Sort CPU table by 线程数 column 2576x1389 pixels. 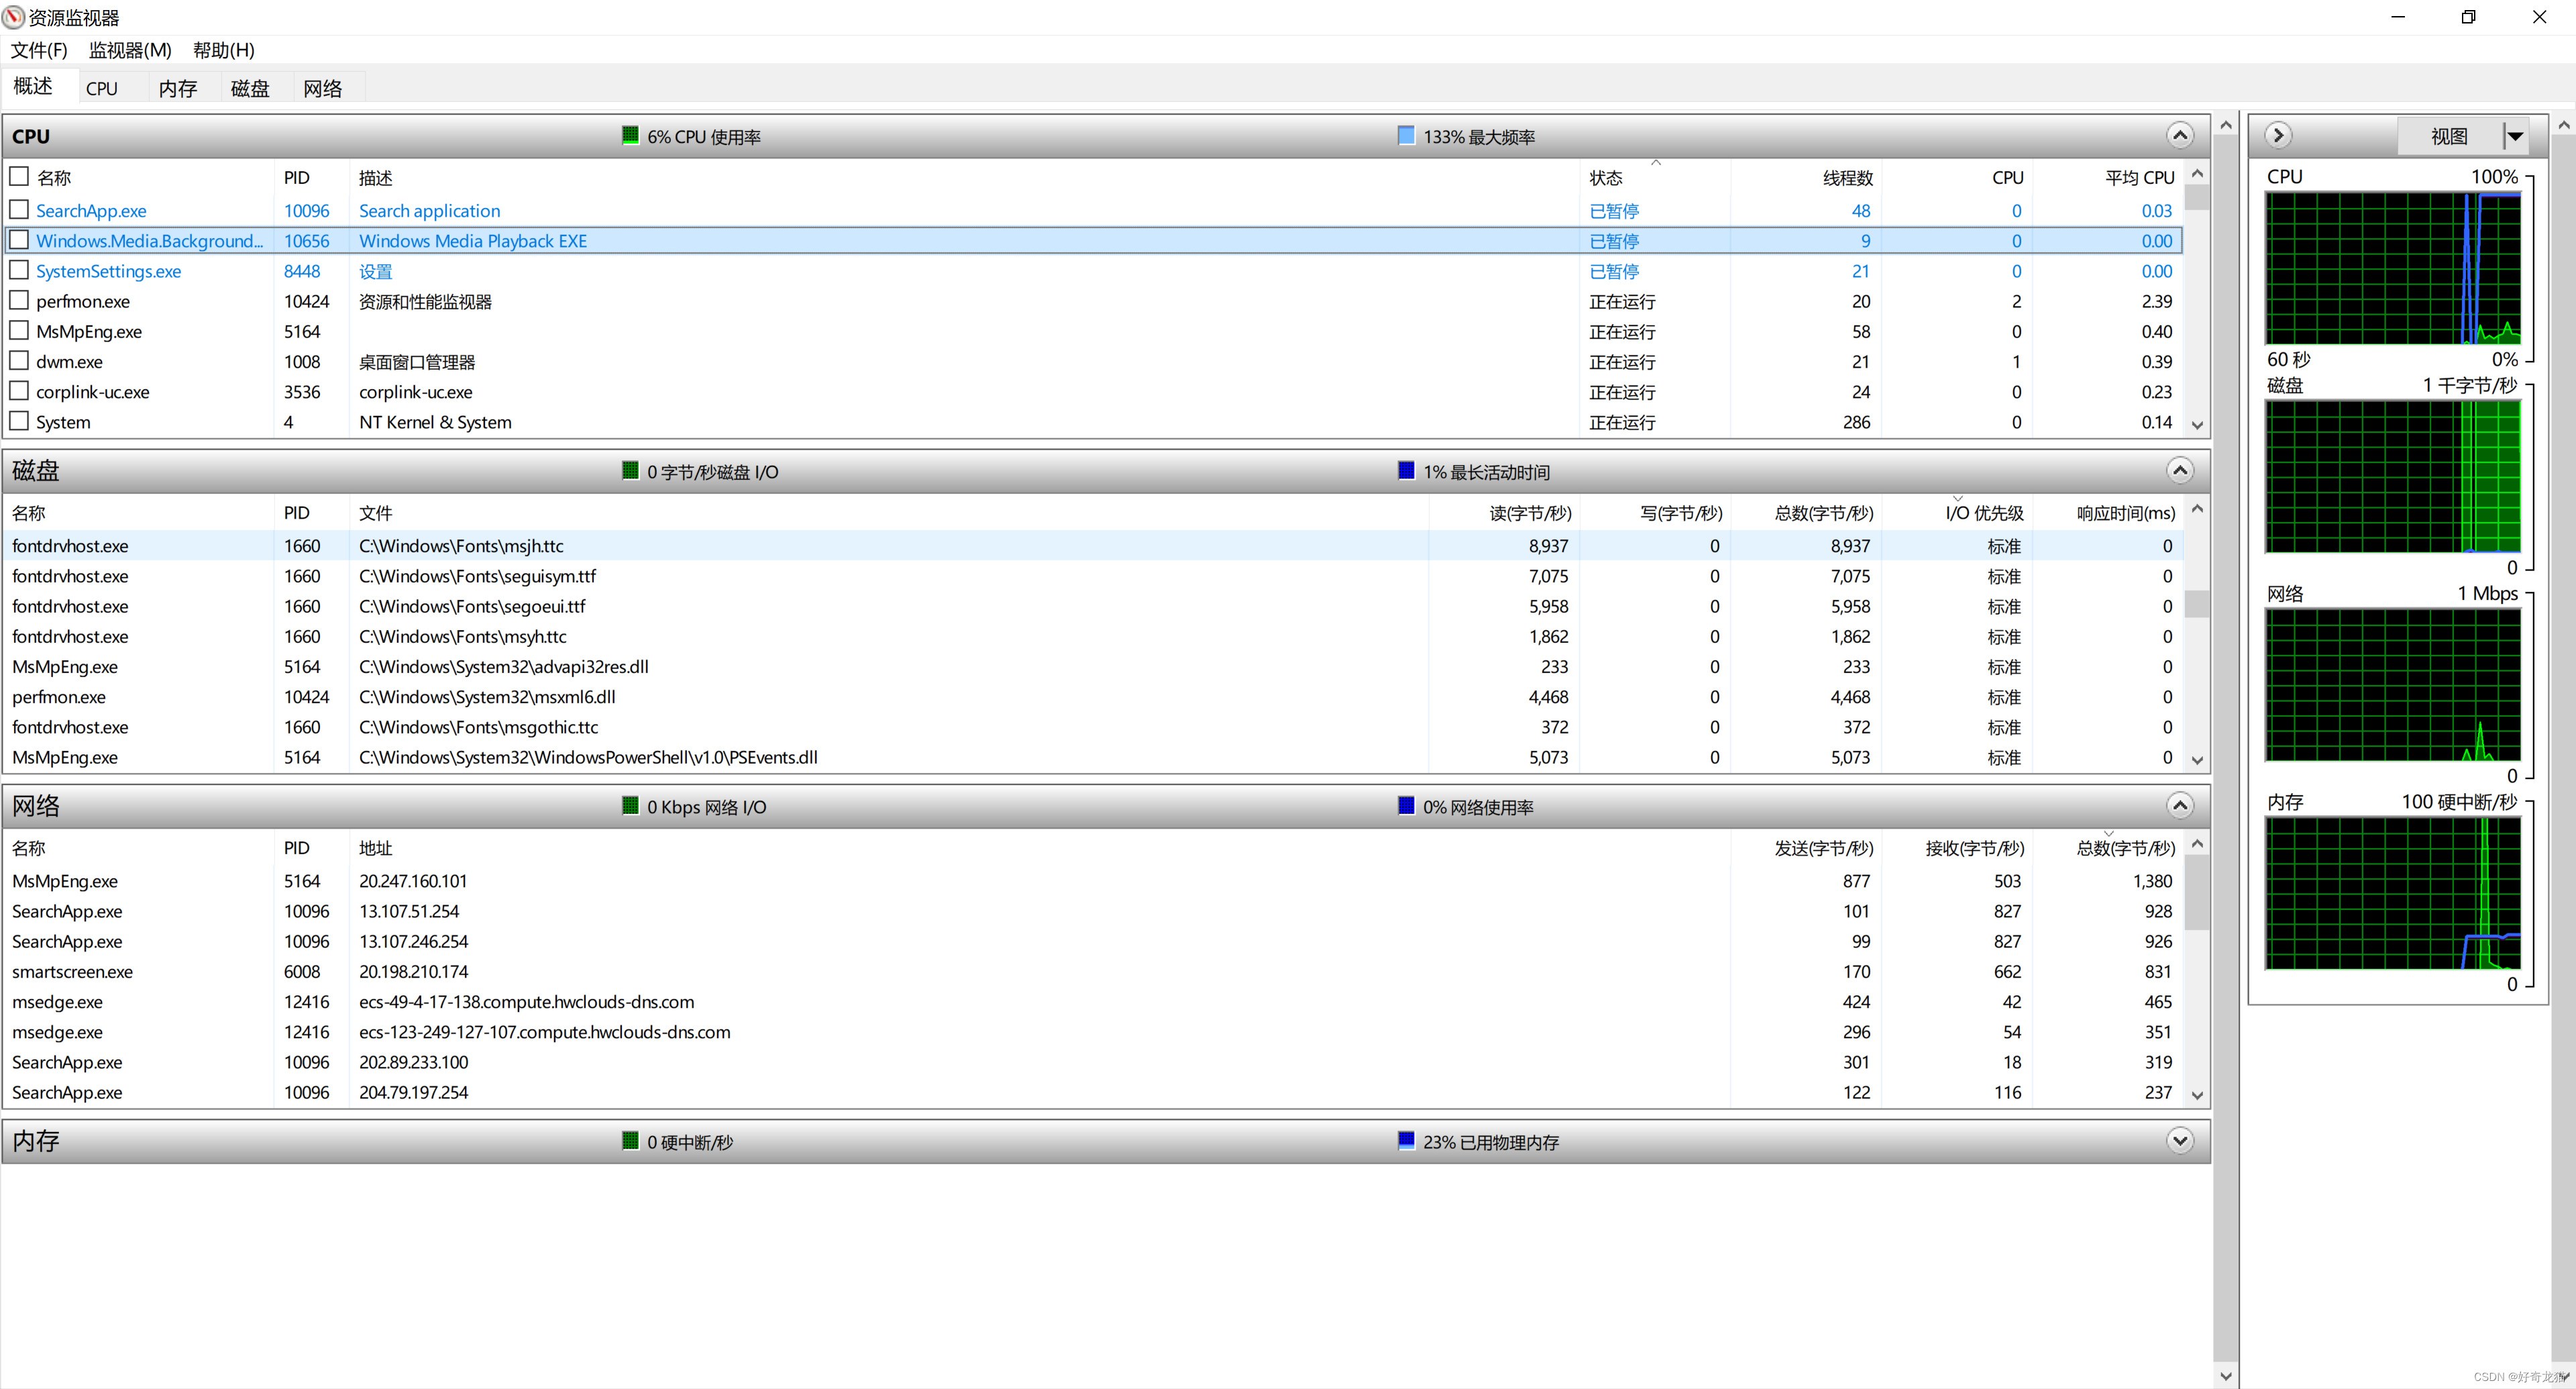pos(1806,177)
